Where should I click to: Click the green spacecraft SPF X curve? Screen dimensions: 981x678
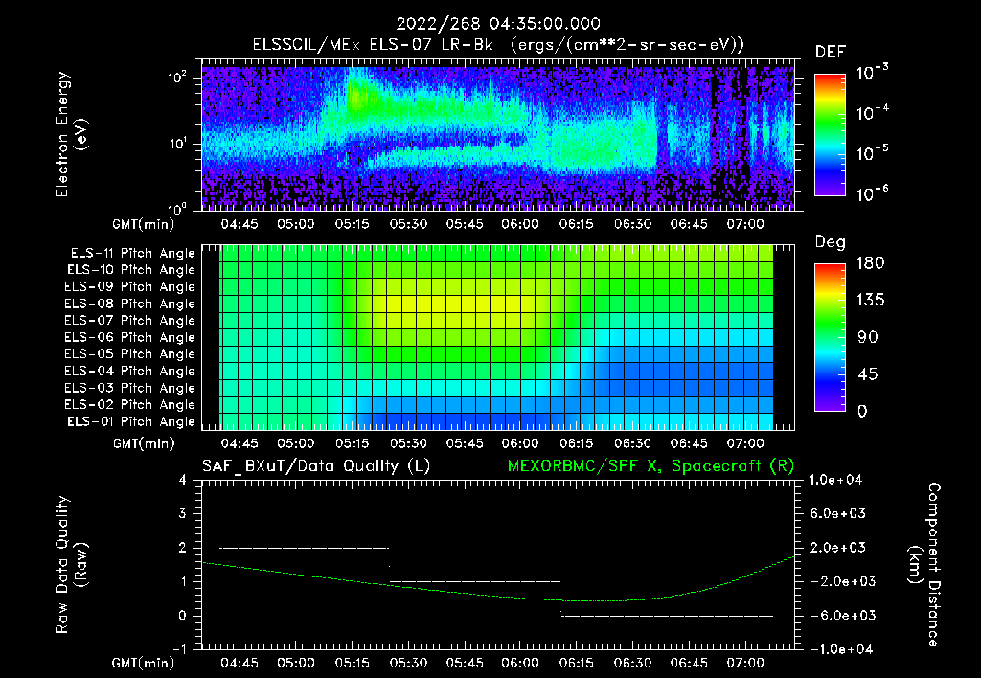point(498,581)
